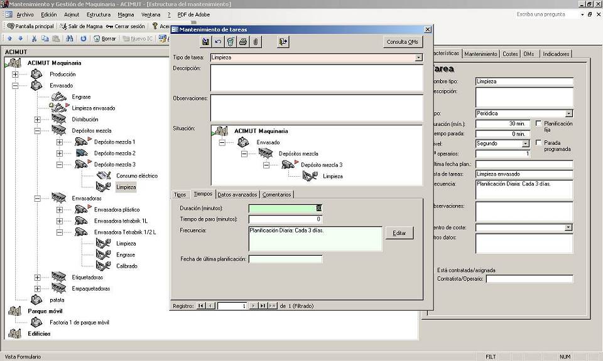Screen dimensions: 603x361
Task: Open the Periódica type dropdown
Action: click(x=569, y=113)
